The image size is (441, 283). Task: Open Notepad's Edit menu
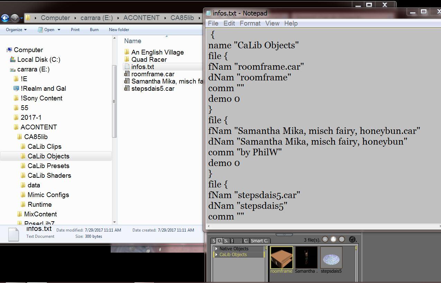tap(229, 23)
